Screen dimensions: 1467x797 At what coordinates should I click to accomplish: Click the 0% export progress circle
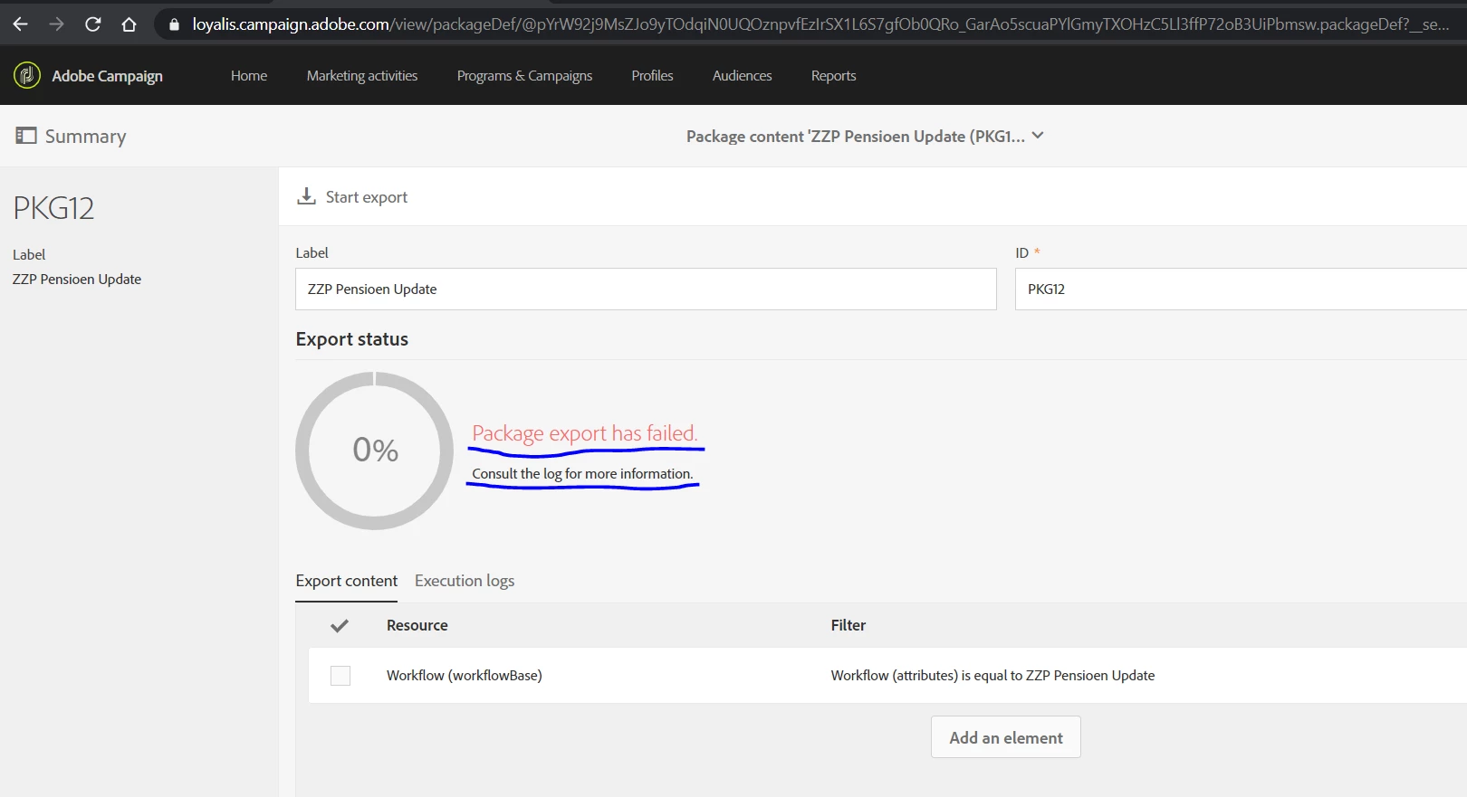375,451
